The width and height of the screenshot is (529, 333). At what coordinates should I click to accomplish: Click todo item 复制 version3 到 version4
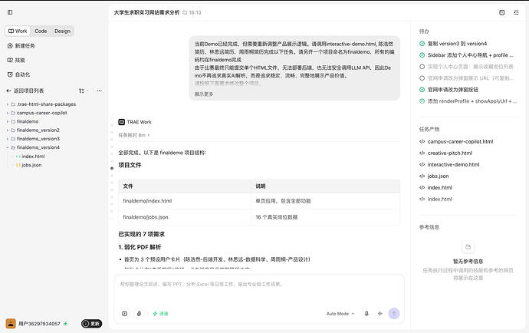coord(457,44)
